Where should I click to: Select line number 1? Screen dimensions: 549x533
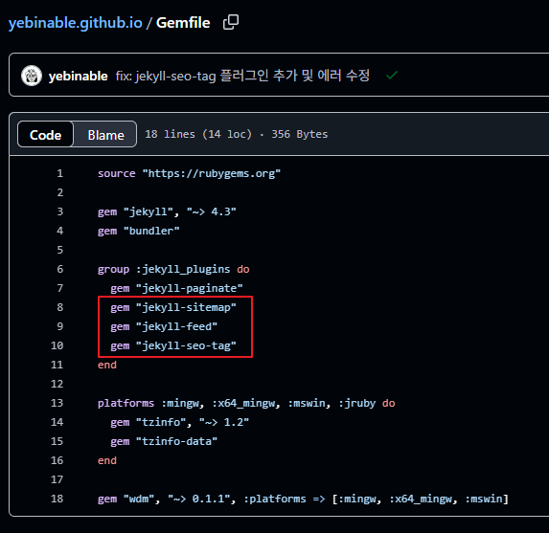59,173
